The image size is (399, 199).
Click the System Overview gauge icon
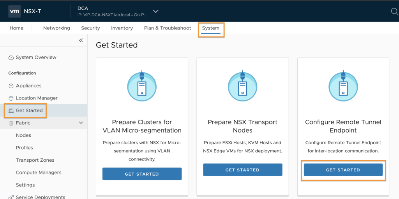pyautogui.click(x=11, y=58)
